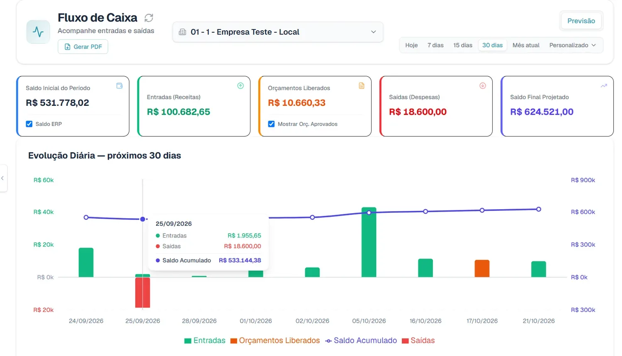Click the refresh icon beside Fluxo de Caixa
This screenshot has height=356, width=622.
(149, 18)
